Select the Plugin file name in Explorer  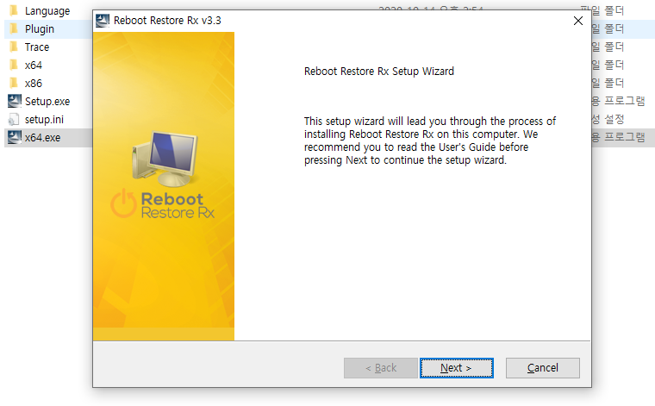40,29
